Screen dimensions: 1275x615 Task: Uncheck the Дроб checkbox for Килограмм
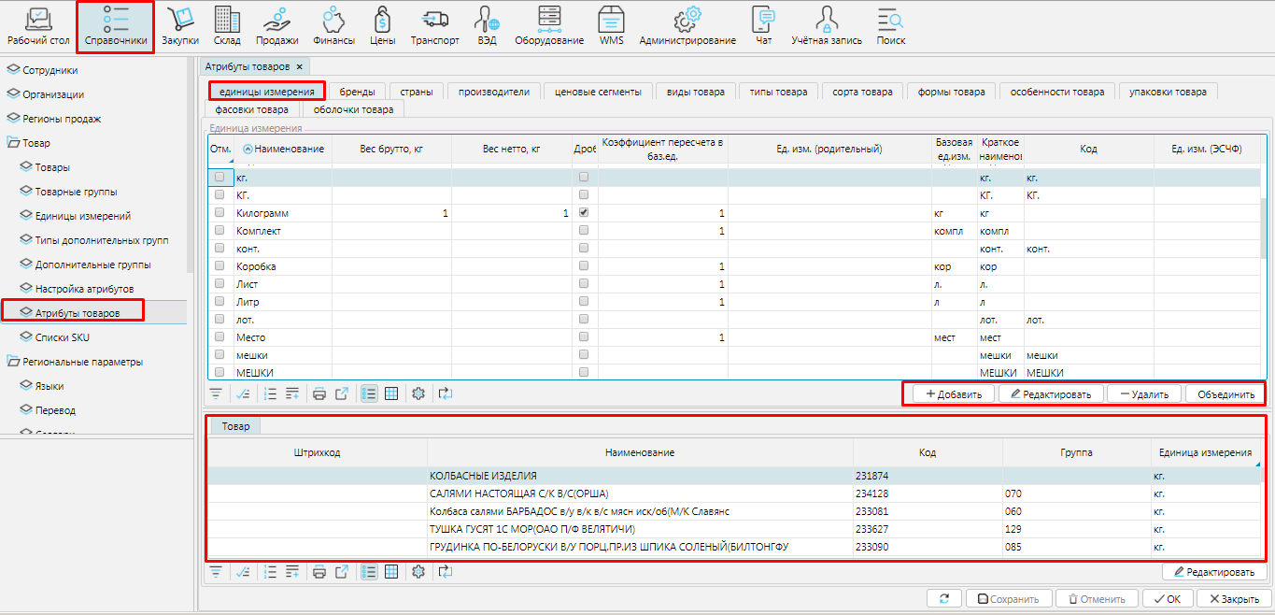[584, 213]
